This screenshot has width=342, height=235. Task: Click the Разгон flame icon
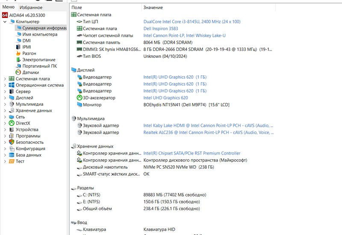click(18, 54)
